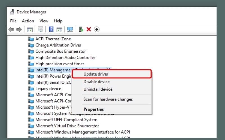The height and width of the screenshot is (140, 225).
Task: Click the Device Manager title bar icon
Action: coord(12,12)
